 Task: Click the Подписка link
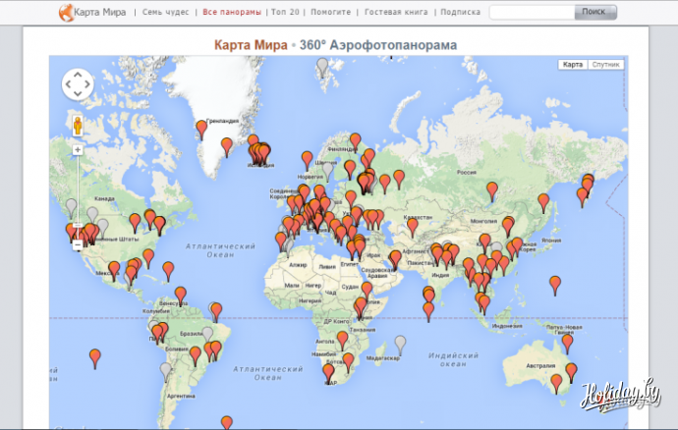point(460,13)
